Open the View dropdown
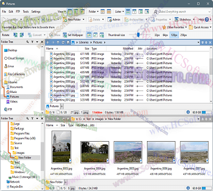The height and width of the screenshot is (191, 213). pyautogui.click(x=61, y=12)
